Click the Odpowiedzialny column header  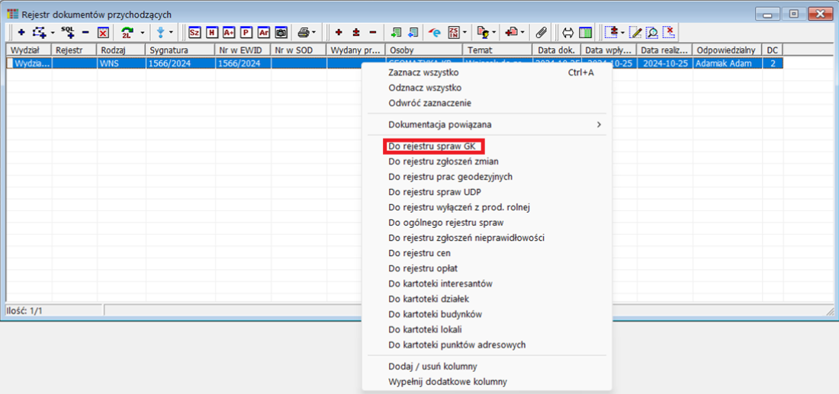727,50
